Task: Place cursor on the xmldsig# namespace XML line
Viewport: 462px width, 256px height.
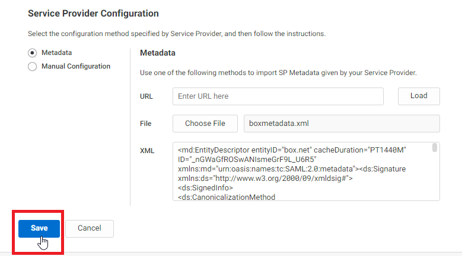Action: pos(265,178)
